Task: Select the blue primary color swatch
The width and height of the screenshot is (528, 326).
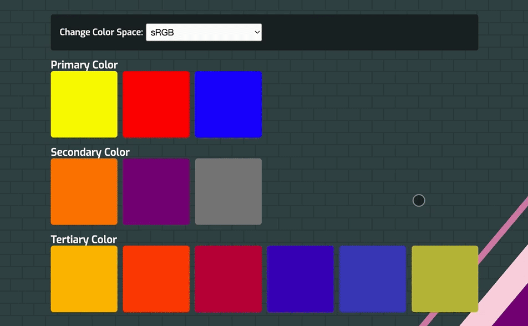Action: (x=229, y=104)
